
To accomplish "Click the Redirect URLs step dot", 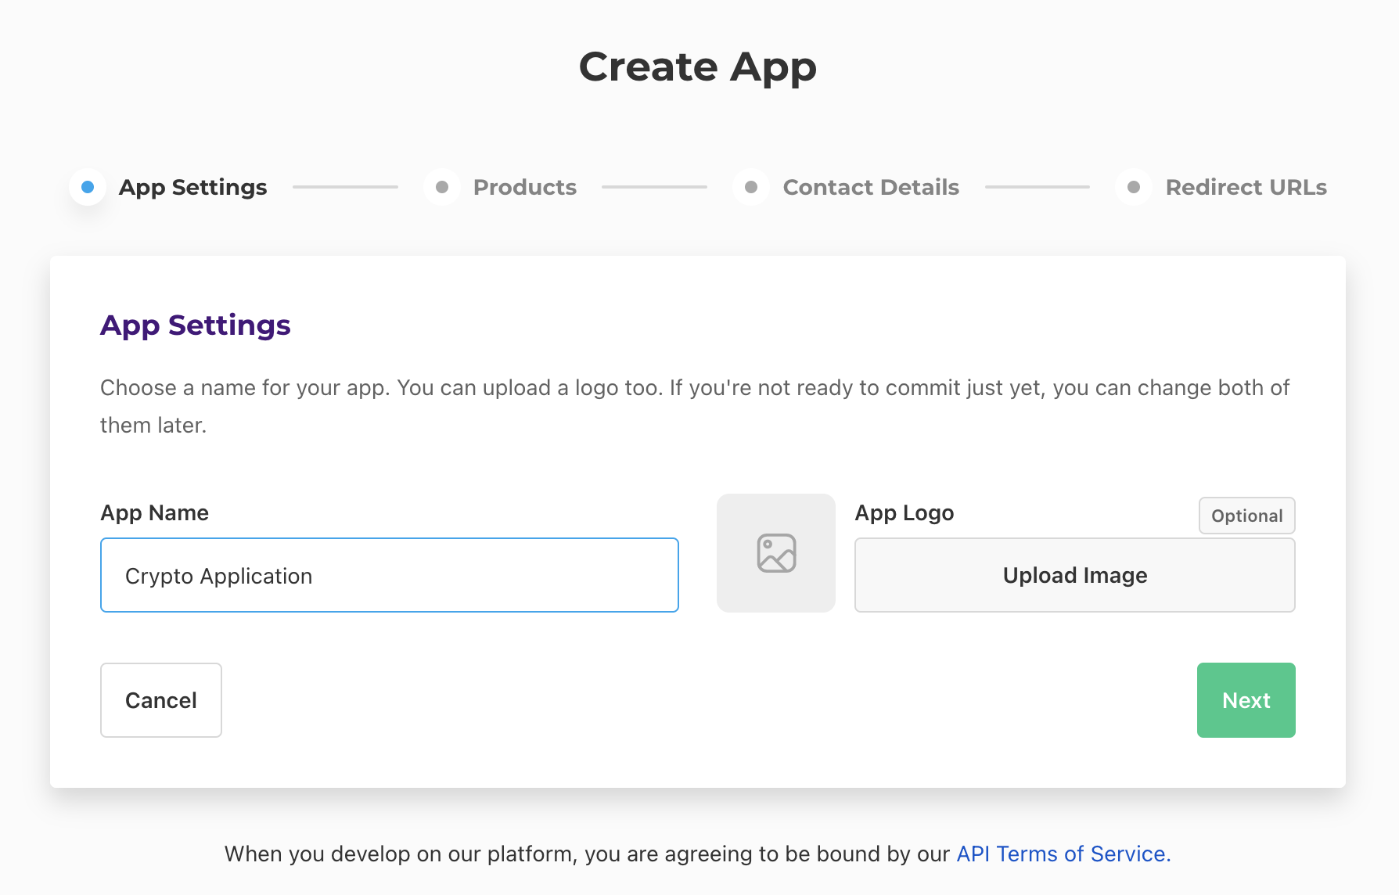I will tap(1134, 187).
